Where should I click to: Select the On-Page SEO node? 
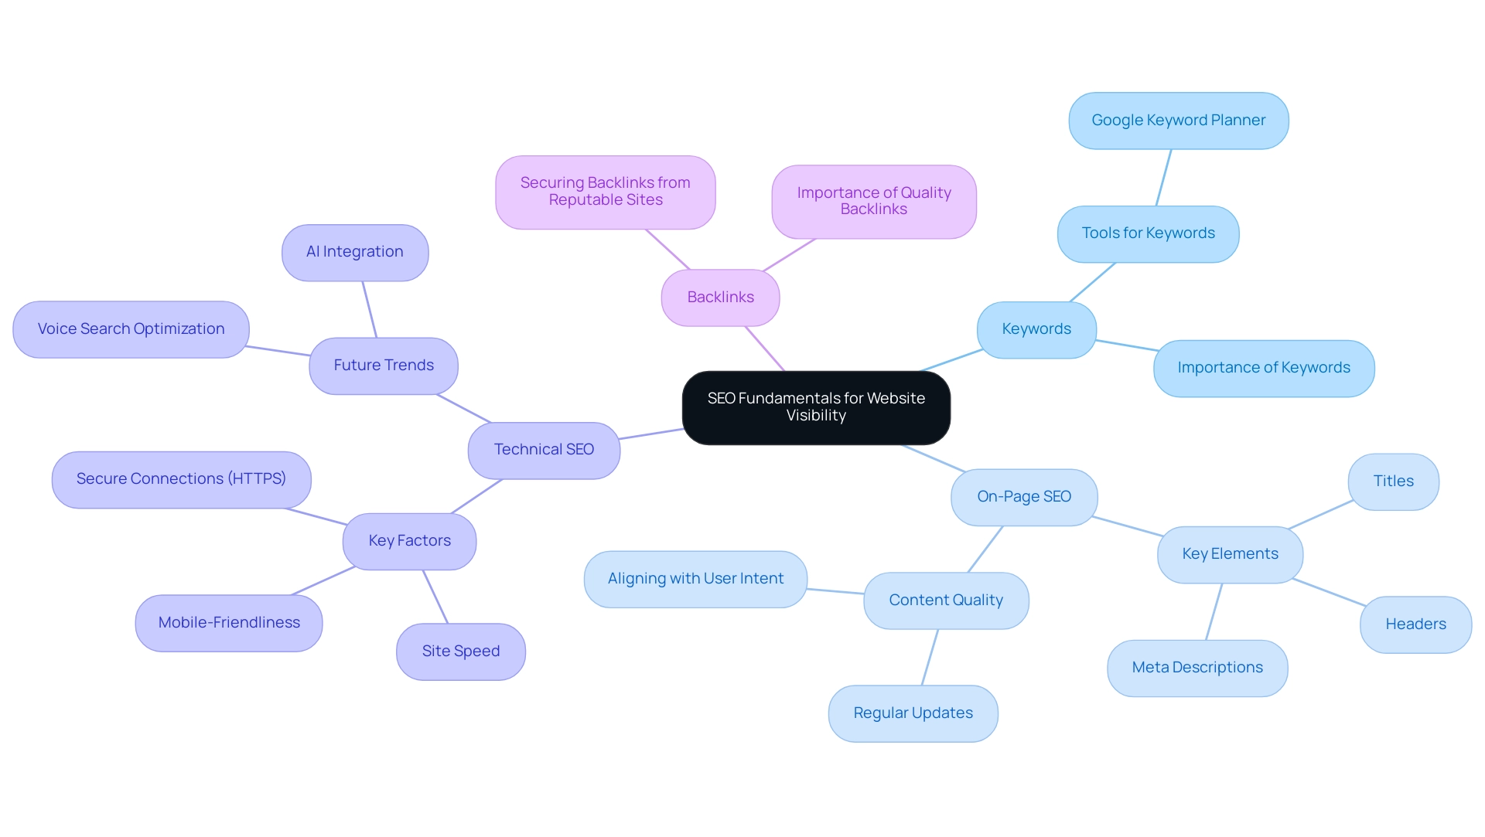click(1022, 495)
